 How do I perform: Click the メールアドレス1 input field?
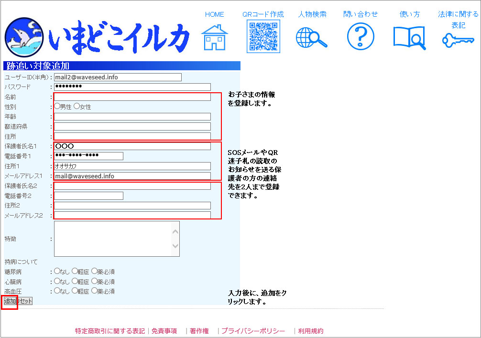tap(132, 176)
